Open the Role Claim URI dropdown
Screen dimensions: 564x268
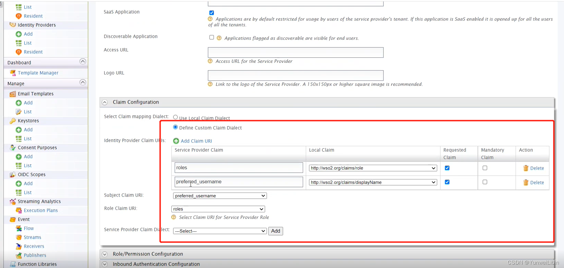click(x=218, y=209)
